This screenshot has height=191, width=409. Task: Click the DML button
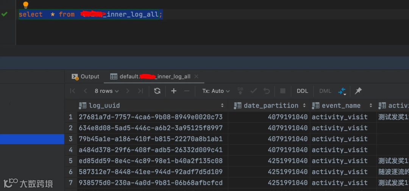(325, 91)
